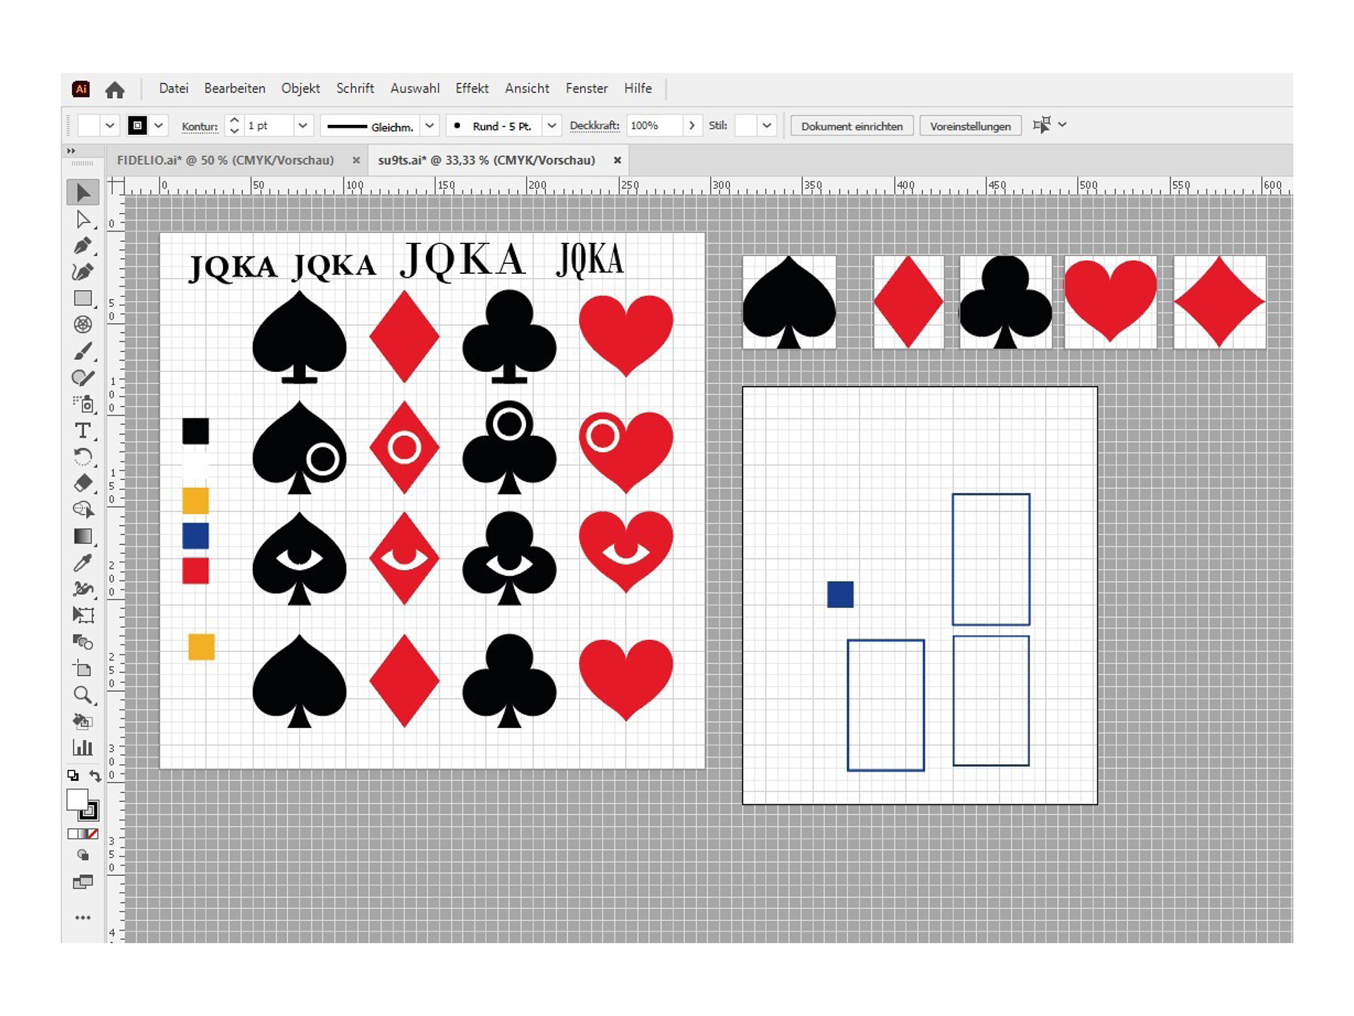Close the su9ts.ai tab
This screenshot has width=1354, height=1016.
(x=617, y=161)
